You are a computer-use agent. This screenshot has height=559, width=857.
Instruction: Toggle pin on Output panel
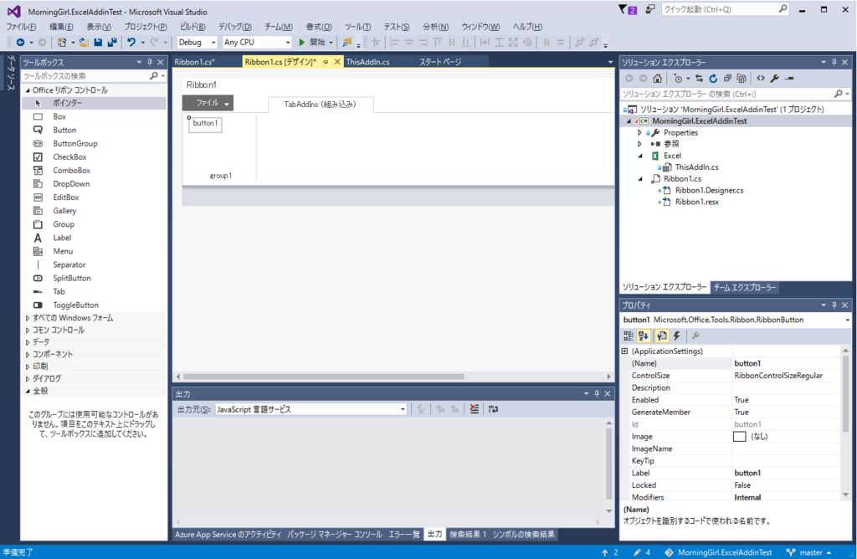[597, 393]
